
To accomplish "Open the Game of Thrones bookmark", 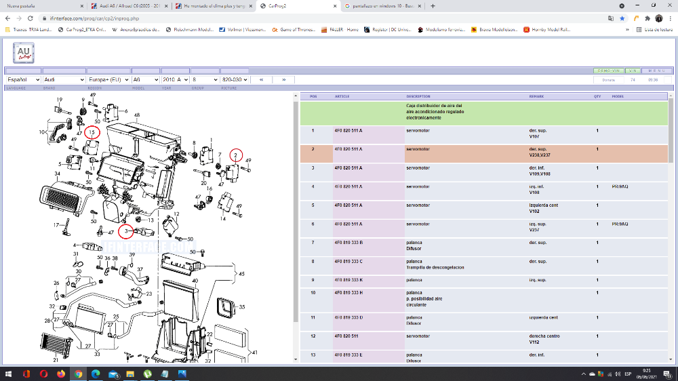I will click(294, 30).
